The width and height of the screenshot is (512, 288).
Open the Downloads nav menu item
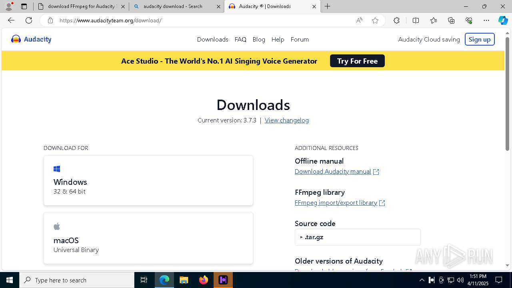[212, 39]
